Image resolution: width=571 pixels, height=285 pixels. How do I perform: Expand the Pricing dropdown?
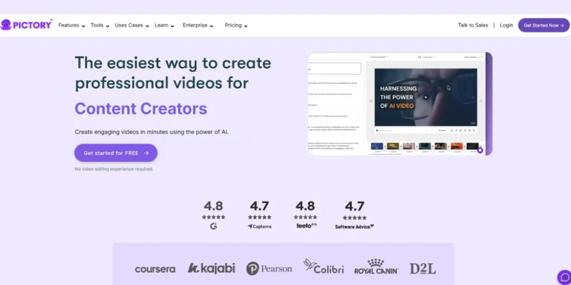point(236,26)
